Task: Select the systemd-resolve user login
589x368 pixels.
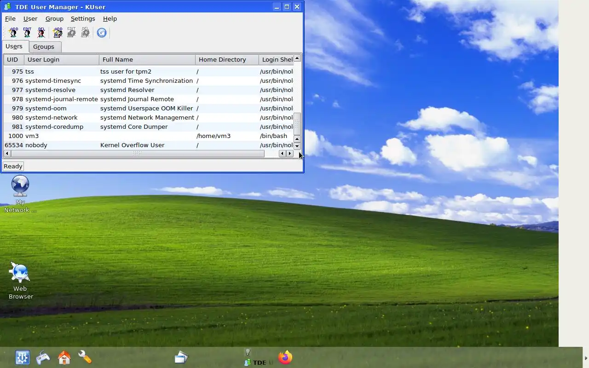Action: (50, 90)
